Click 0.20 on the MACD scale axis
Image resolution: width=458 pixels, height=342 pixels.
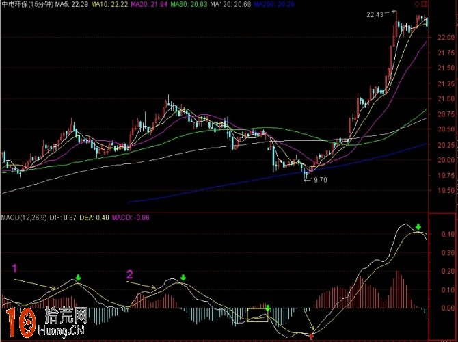[448, 272]
